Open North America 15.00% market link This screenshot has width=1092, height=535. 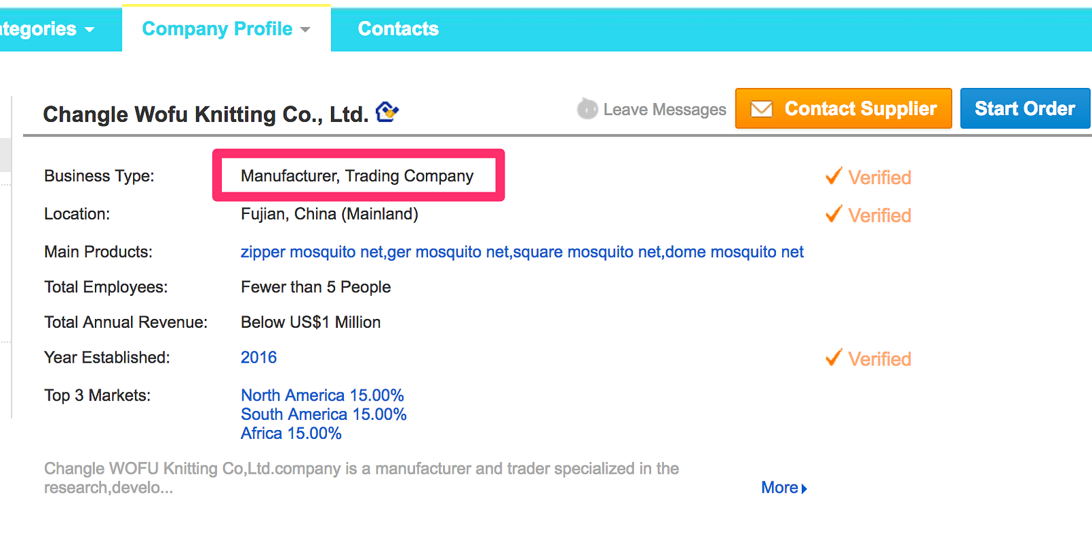(x=322, y=395)
